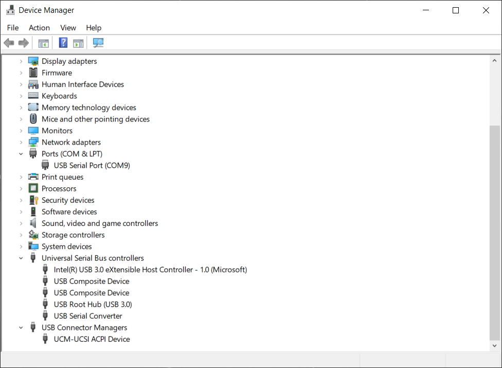The image size is (502, 368).
Task: Click the Security devices key icon
Action: (x=33, y=200)
